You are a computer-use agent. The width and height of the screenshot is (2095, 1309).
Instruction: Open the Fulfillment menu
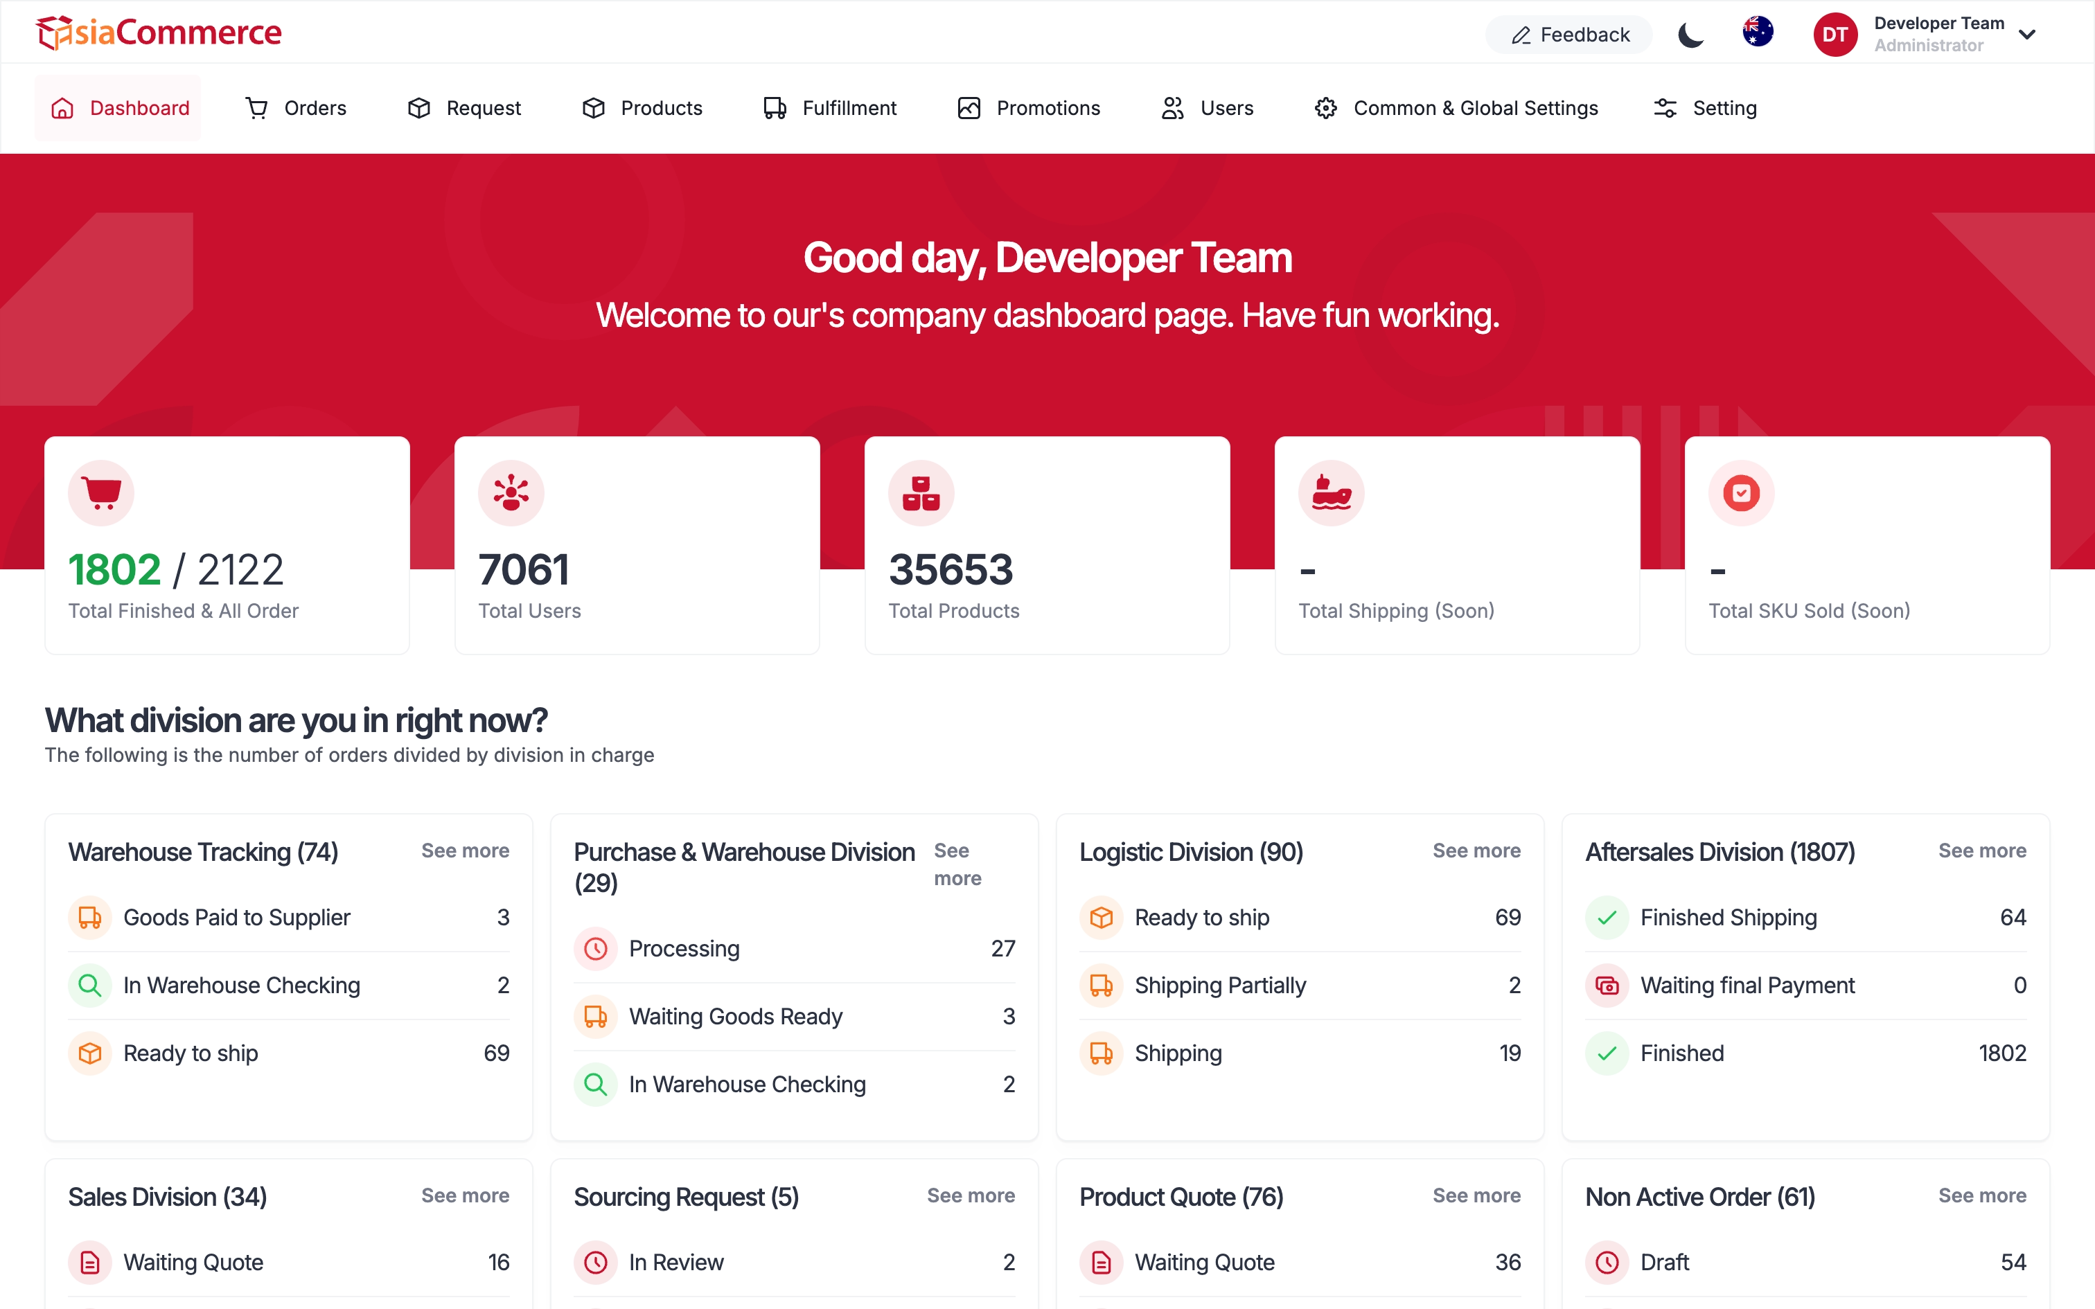pos(829,108)
